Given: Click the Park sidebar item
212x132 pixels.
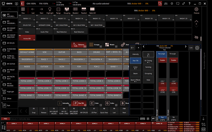Looking at the screenshot, I should point(9,105).
